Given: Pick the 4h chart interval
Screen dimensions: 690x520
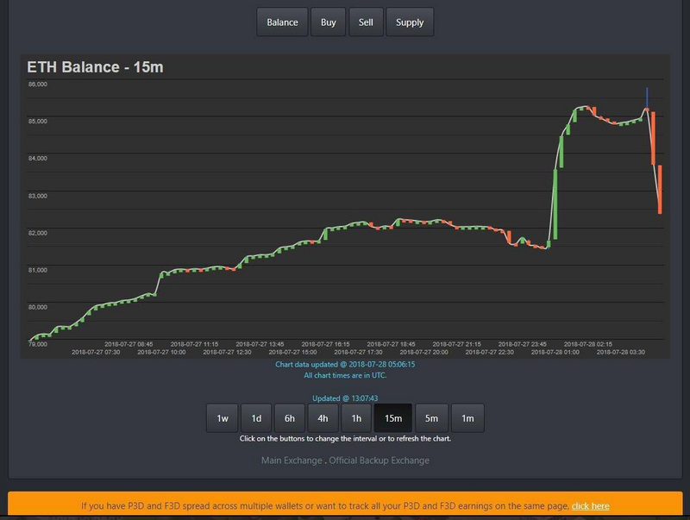Looking at the screenshot, I should click(x=323, y=418).
